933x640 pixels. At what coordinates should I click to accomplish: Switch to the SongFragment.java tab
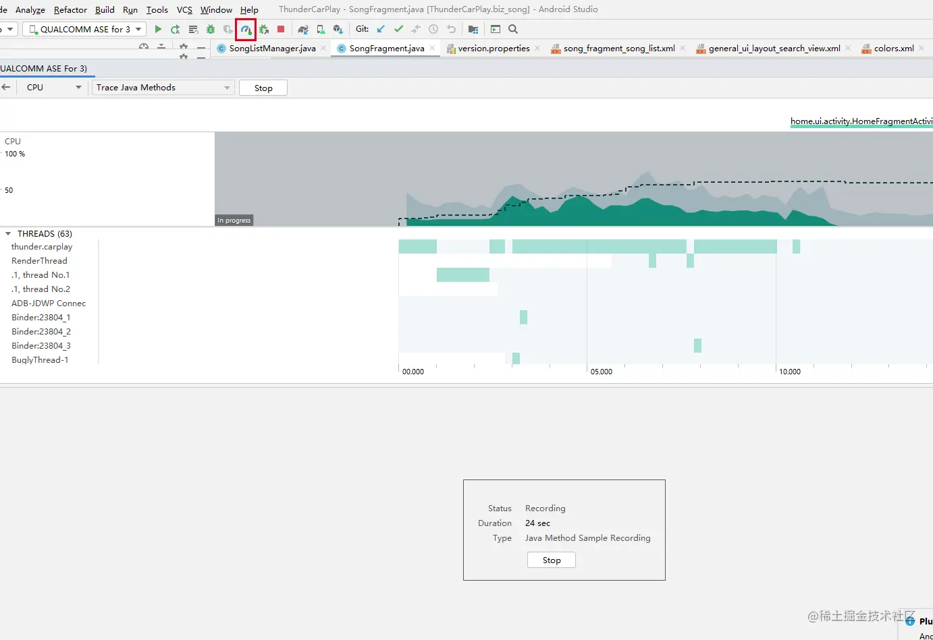coord(387,49)
